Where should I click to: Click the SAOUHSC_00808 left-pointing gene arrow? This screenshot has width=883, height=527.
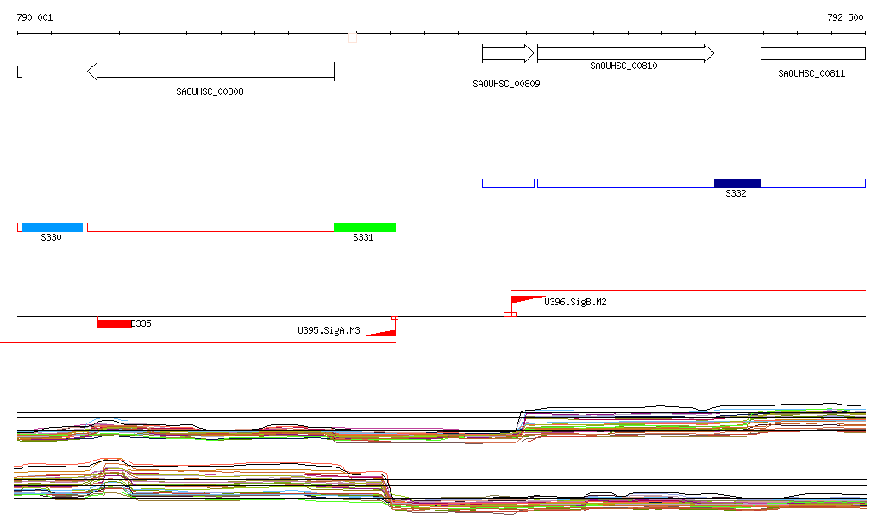point(210,72)
